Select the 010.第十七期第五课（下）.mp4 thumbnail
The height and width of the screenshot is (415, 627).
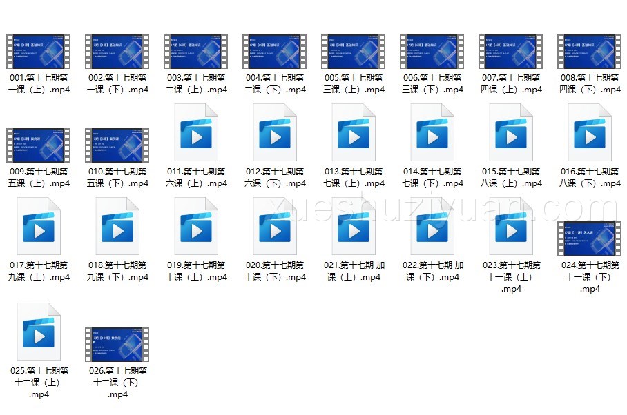(117, 145)
